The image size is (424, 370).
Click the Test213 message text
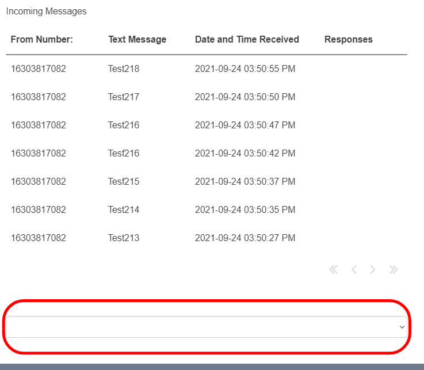[124, 238]
